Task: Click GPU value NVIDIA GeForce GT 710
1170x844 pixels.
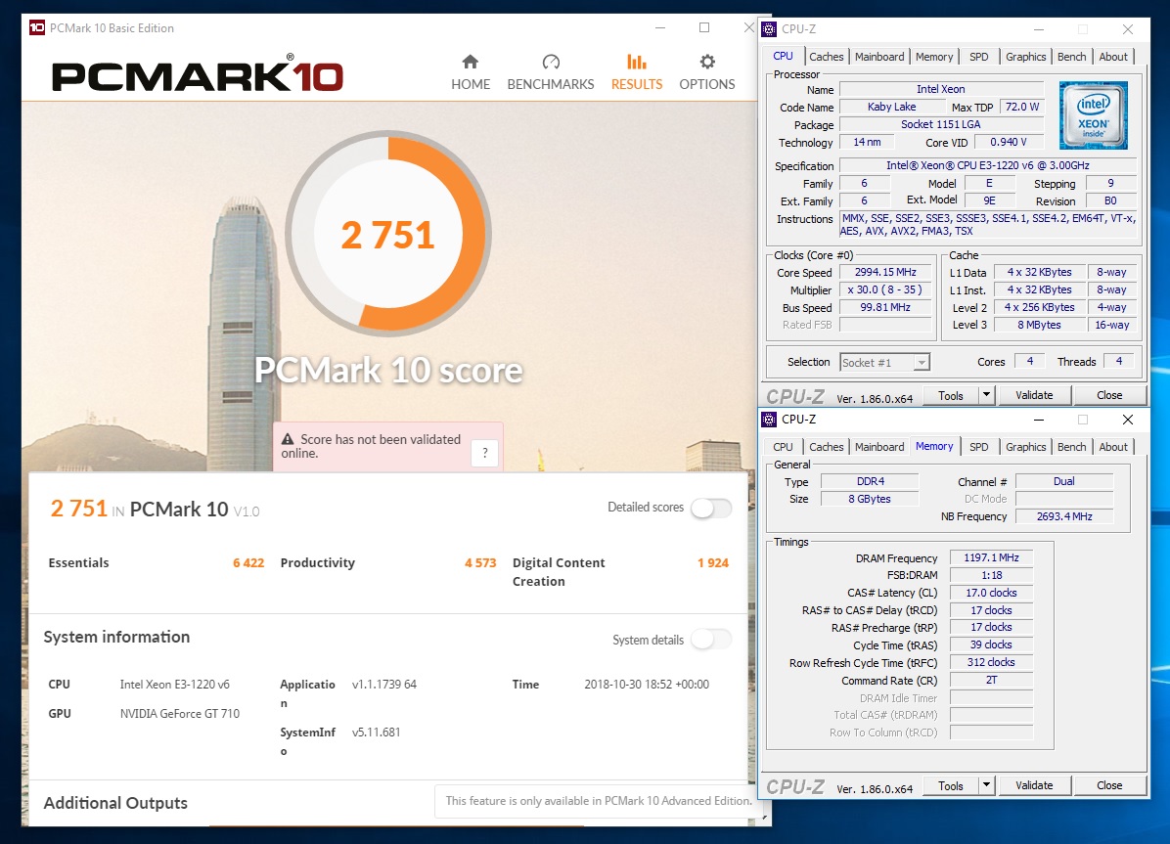Action: point(180,713)
